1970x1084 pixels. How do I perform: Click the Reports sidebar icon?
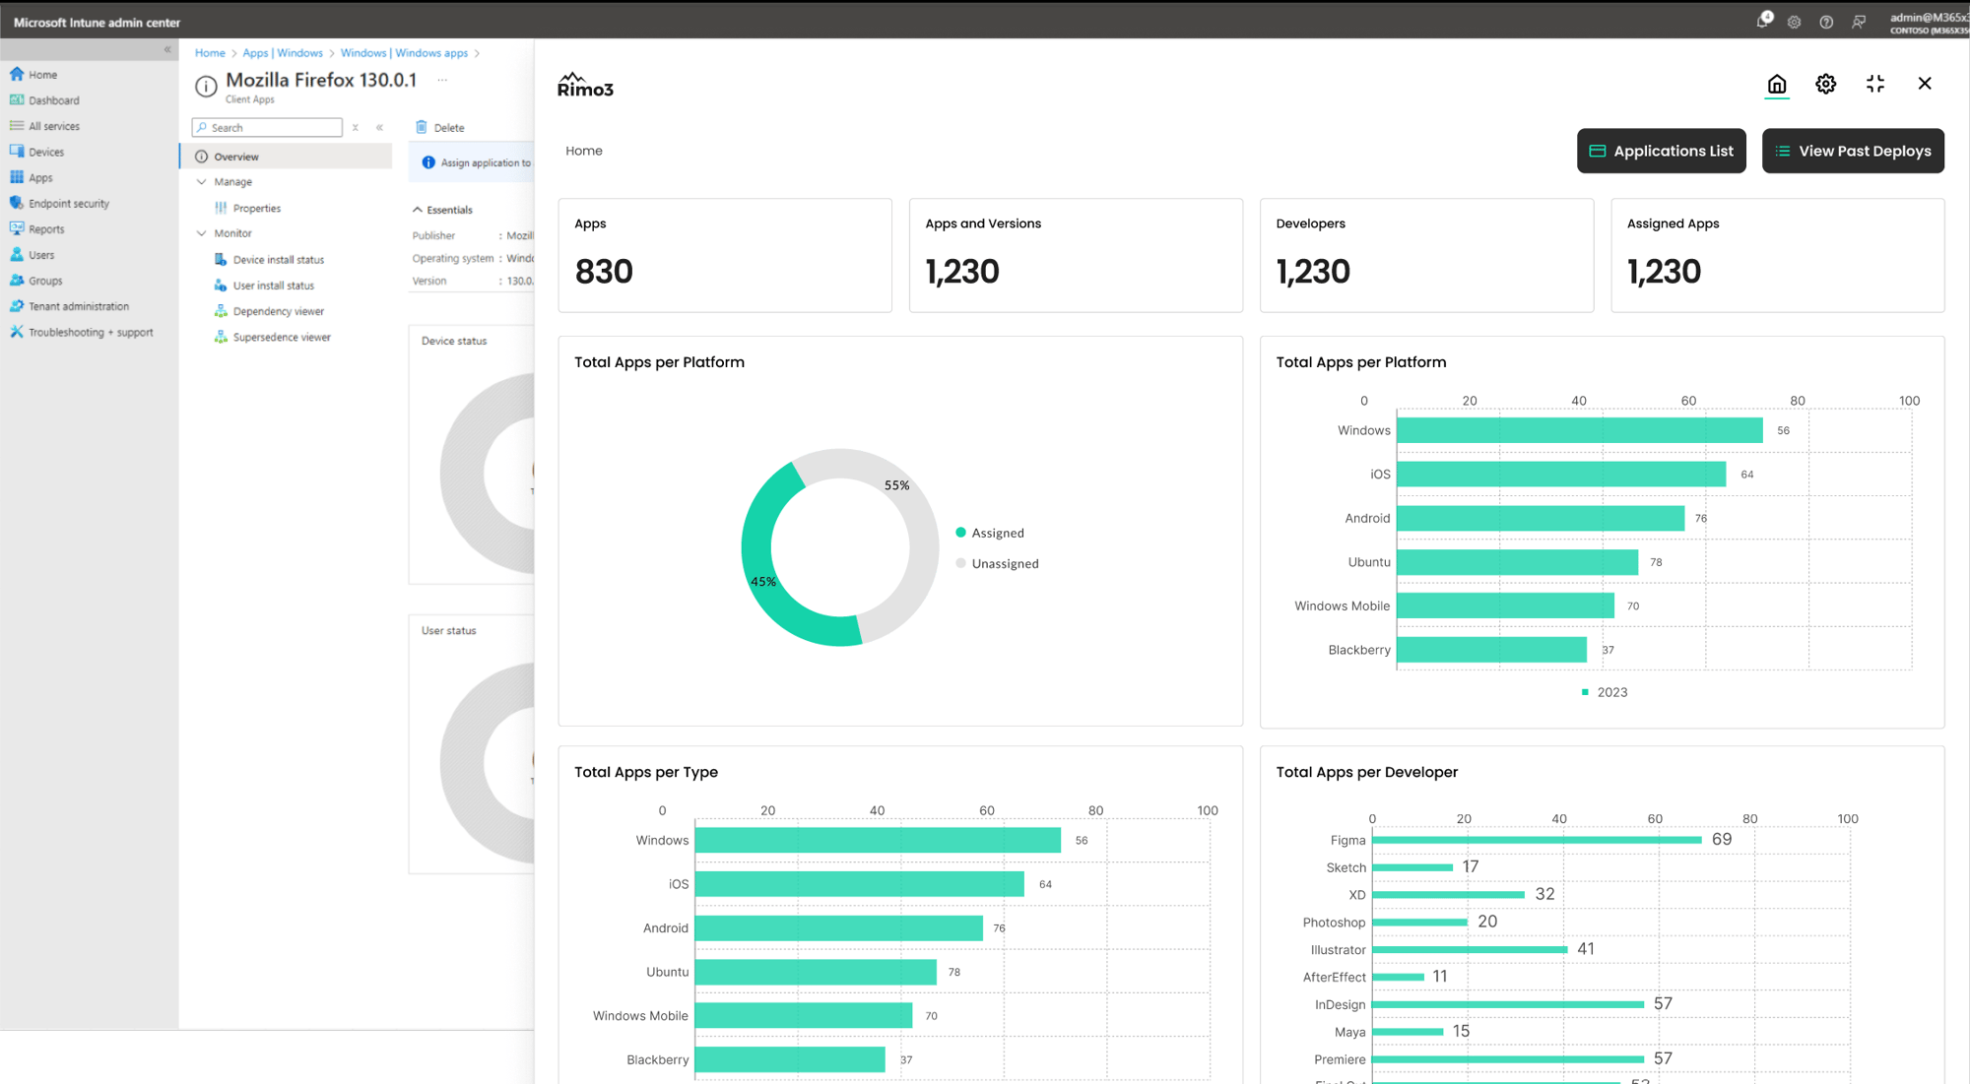click(x=17, y=228)
